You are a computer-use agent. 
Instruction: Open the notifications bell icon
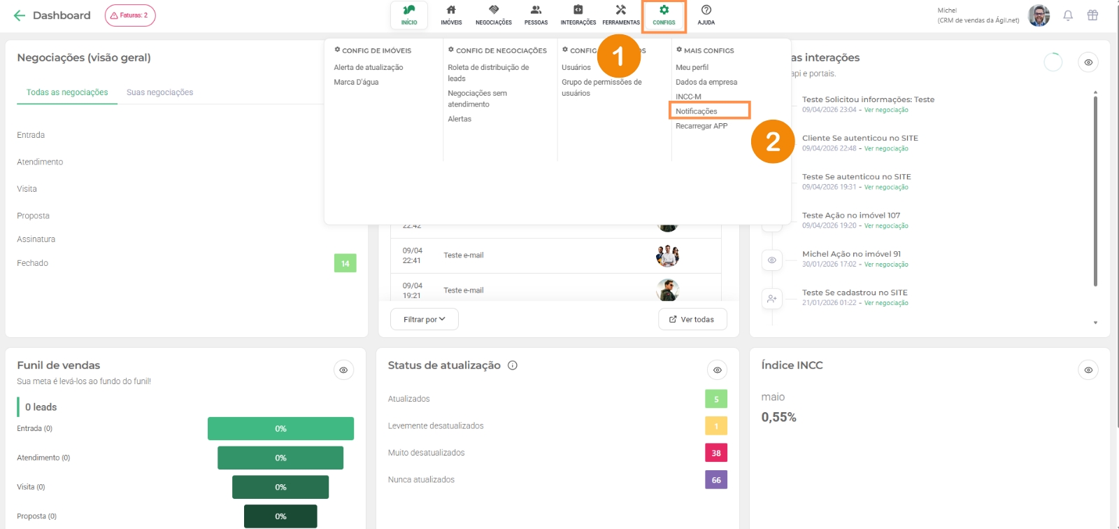click(x=1068, y=15)
